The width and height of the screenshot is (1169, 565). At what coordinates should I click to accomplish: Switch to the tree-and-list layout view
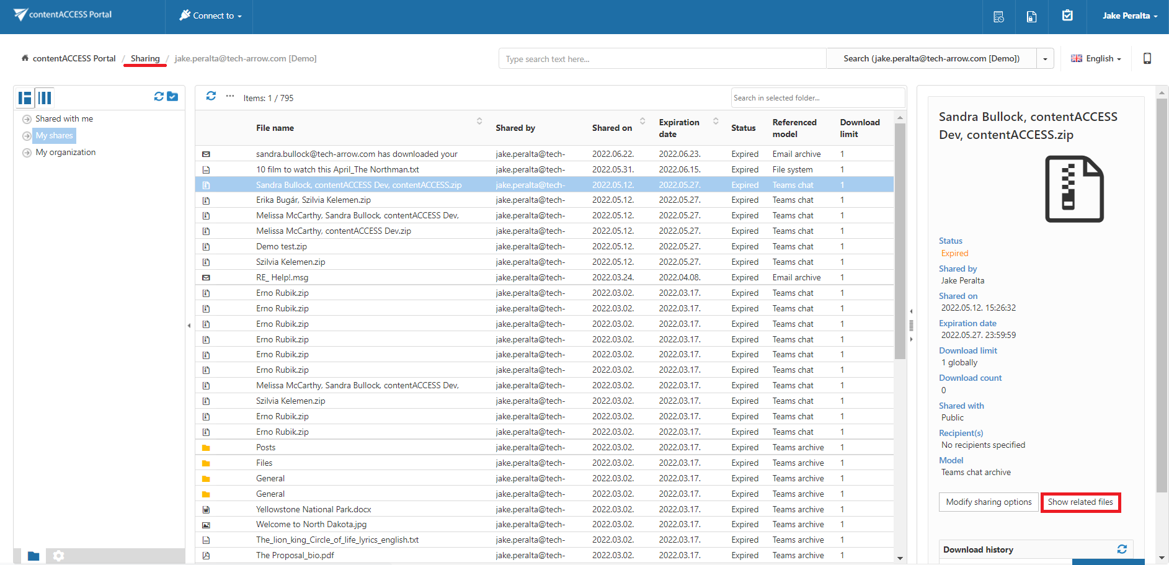coord(25,97)
